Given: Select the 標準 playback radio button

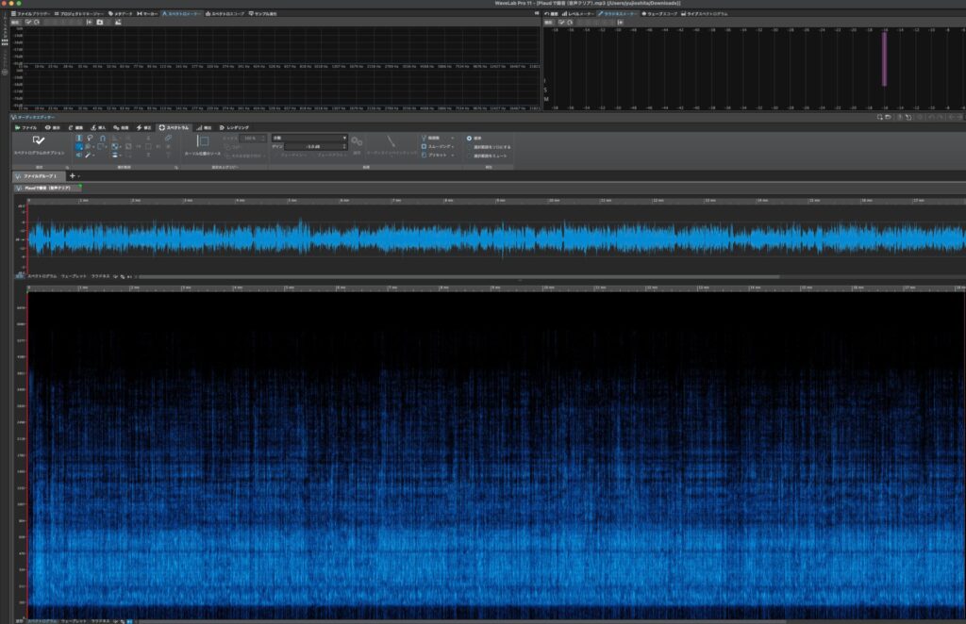Looking at the screenshot, I should point(470,139).
